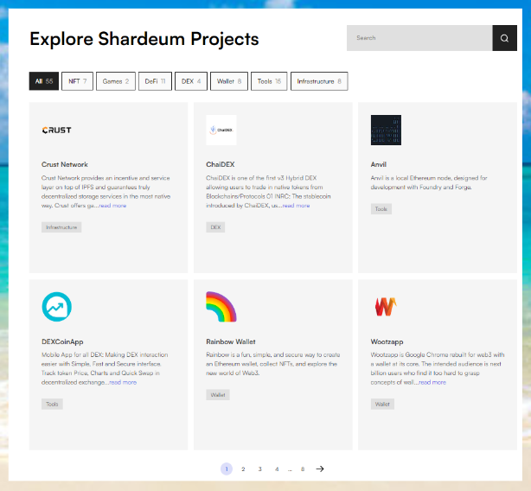Select the DEX filter tab

[x=191, y=81]
